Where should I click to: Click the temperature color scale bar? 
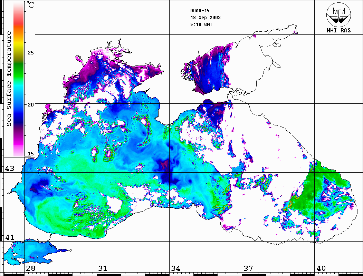(19, 79)
